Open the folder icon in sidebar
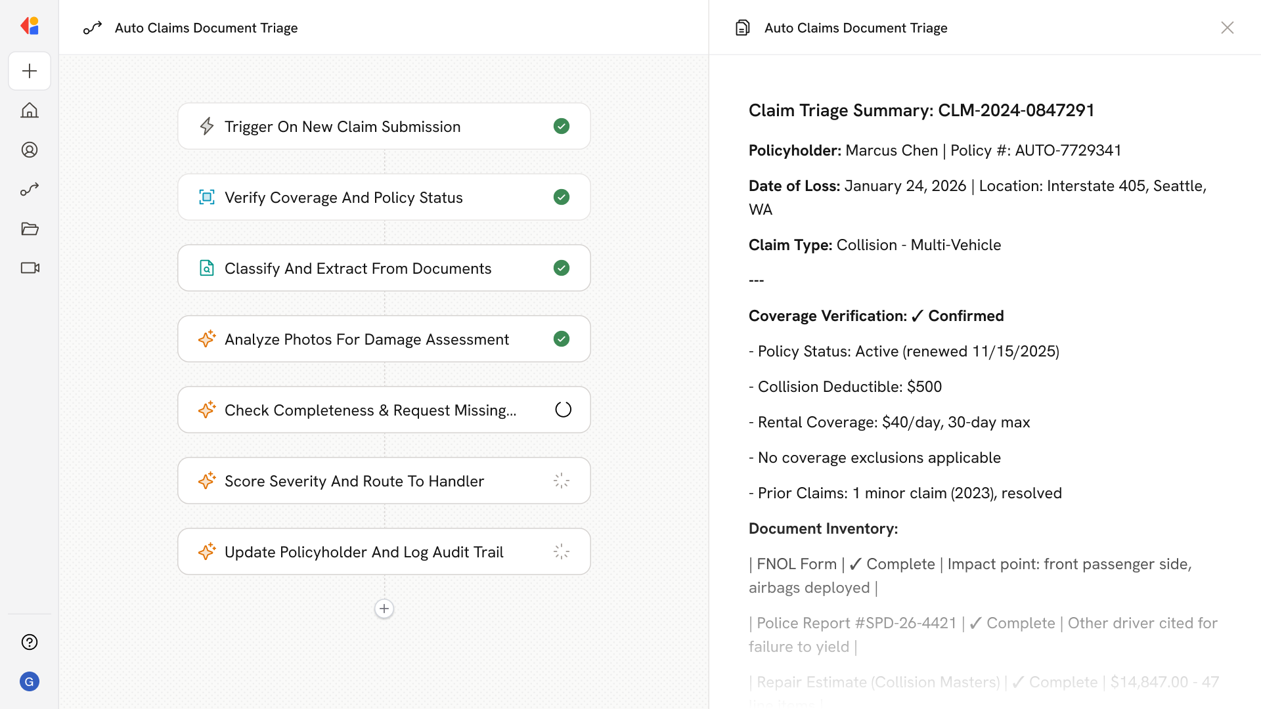Image resolution: width=1261 pixels, height=709 pixels. [x=30, y=228]
